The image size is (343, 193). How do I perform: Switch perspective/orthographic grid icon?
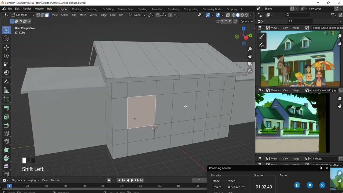(250, 71)
